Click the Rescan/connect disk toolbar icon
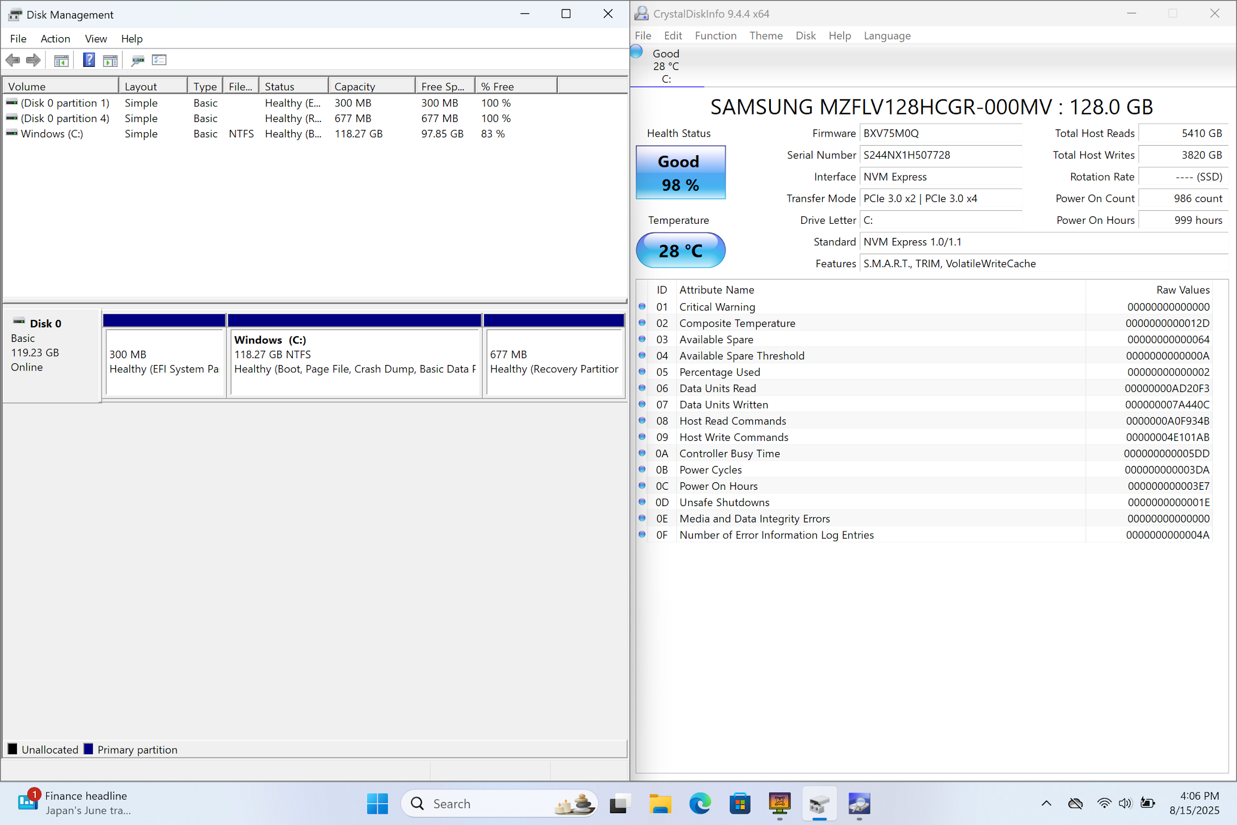This screenshot has height=825, width=1237. point(137,60)
